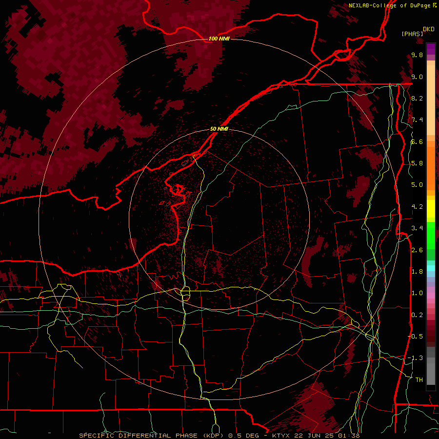Click the bright green segment of the color bar

pos(431,235)
